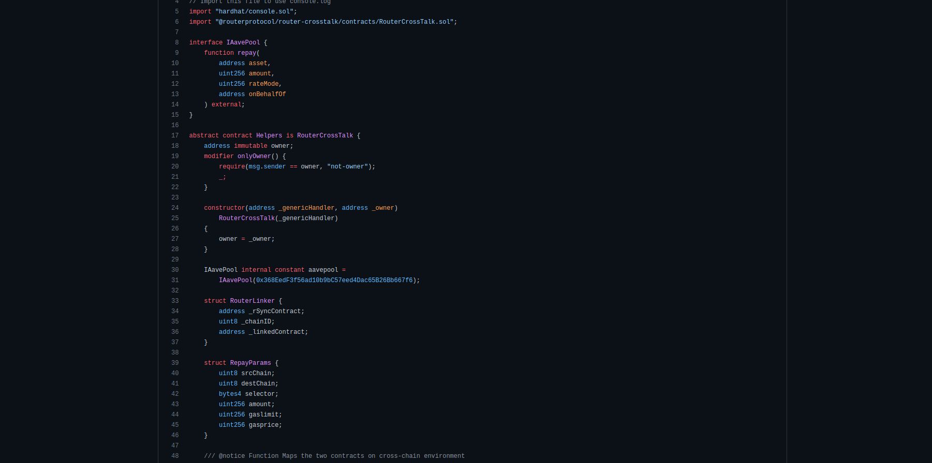Click line number 24
This screenshot has height=463, width=932.
pos(175,208)
